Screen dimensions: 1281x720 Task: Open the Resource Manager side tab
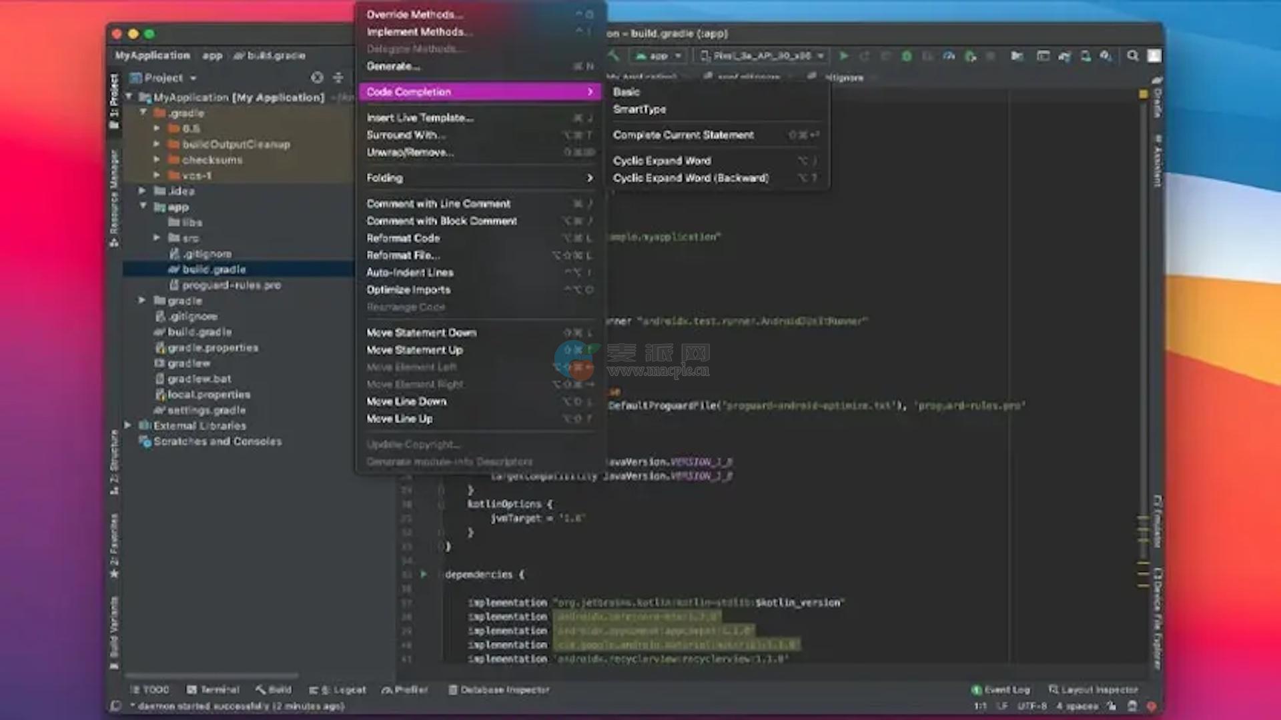click(114, 199)
